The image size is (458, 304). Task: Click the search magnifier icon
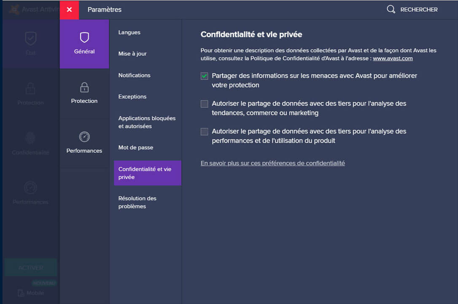tap(391, 9)
